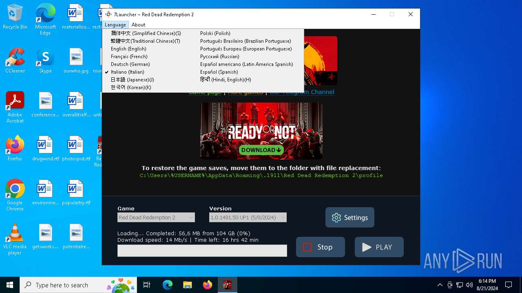Open Our Telegram Channel link
The width and height of the screenshot is (522, 293).
[302, 92]
